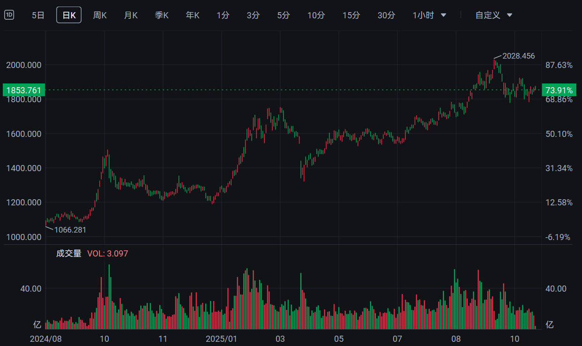The height and width of the screenshot is (346, 582).
Task: Switch to the 5分 interval
Action: [x=284, y=15]
